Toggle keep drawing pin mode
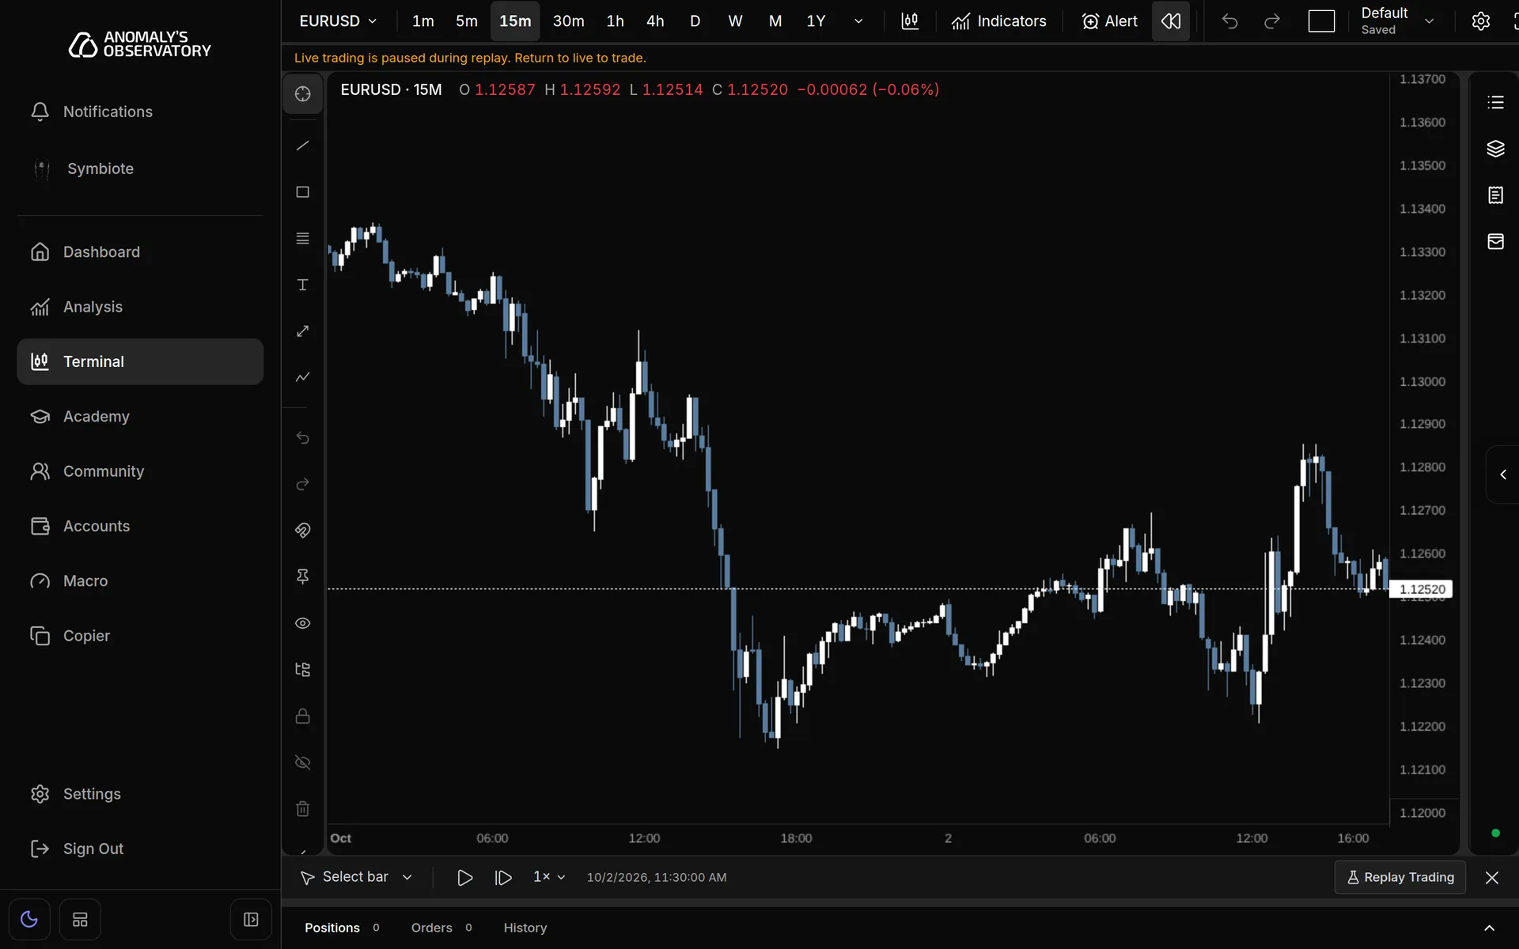This screenshot has width=1519, height=949. coord(302,577)
